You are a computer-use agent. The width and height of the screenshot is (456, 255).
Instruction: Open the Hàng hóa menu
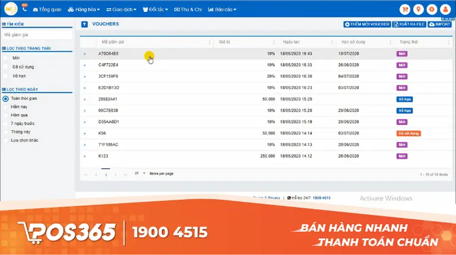[84, 10]
